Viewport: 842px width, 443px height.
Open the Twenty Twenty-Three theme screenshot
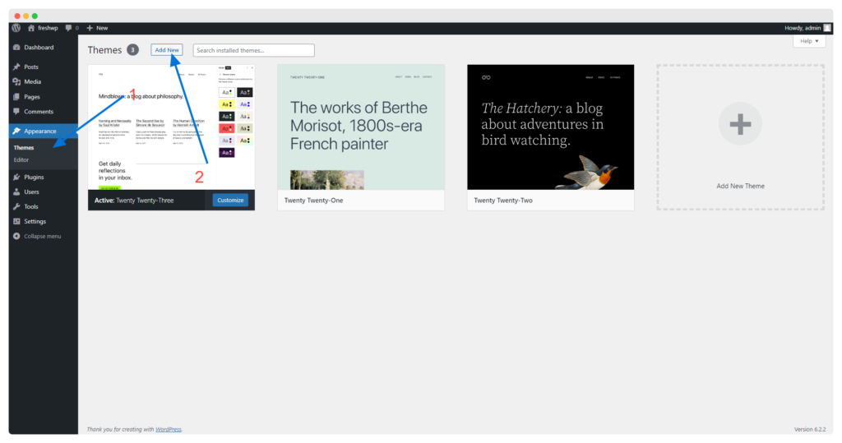171,127
